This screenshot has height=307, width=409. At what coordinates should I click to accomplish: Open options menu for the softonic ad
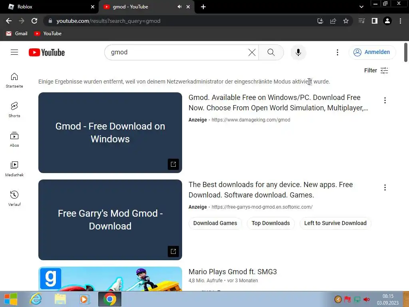385,187
